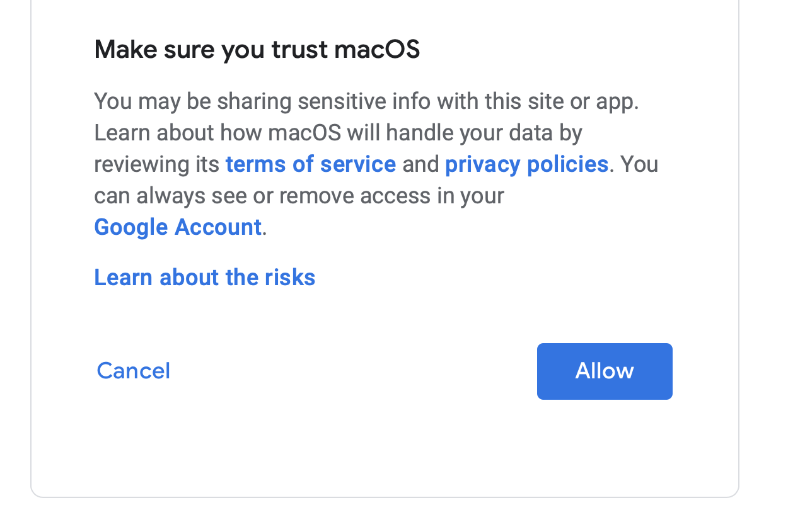The image size is (788, 520).
Task: Open the terms of service link
Action: [311, 164]
